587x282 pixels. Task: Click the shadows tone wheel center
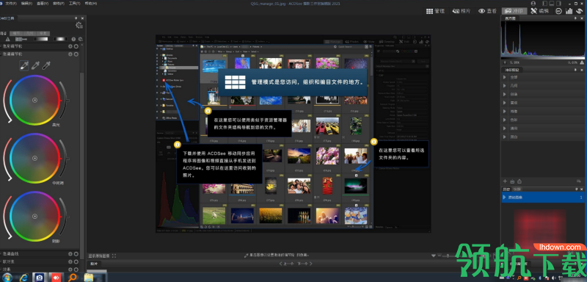[34, 216]
